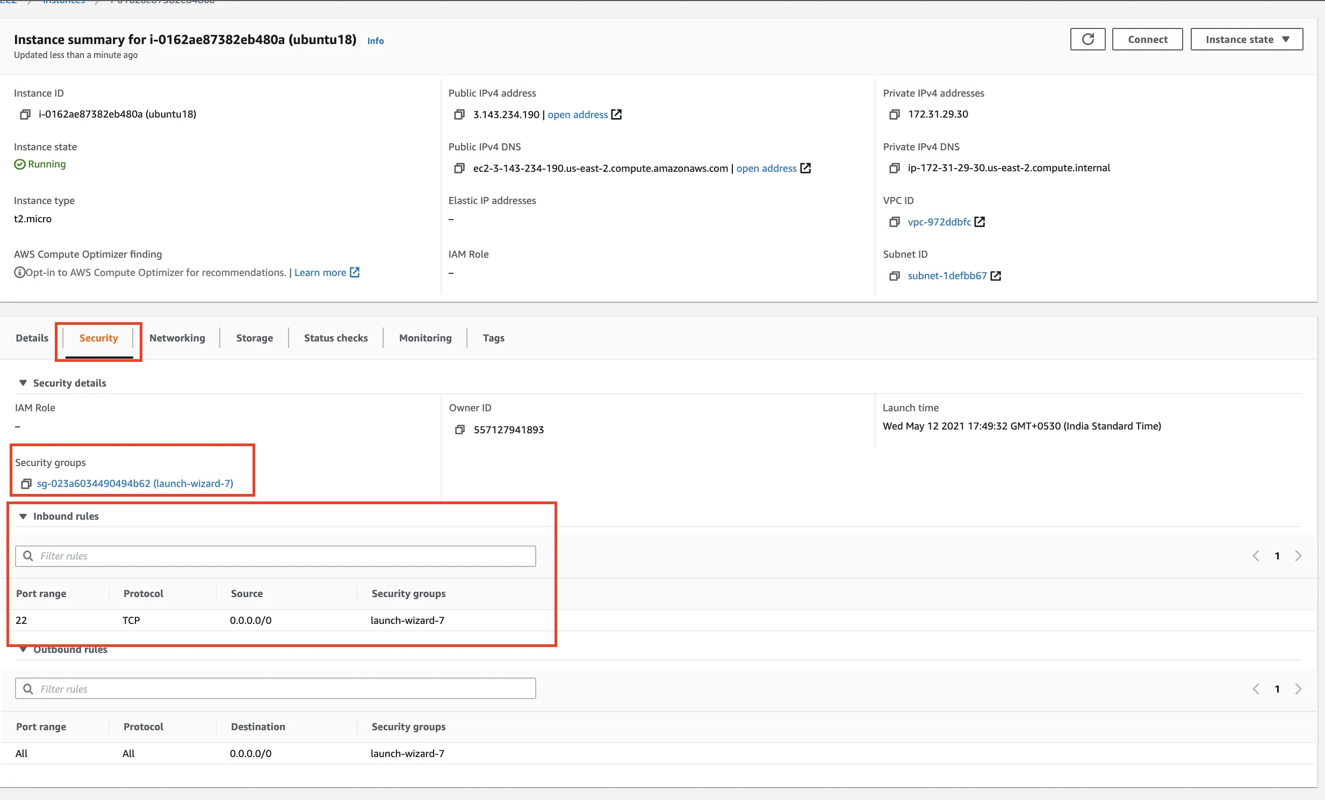Open the Status checks tab
The height and width of the screenshot is (800, 1325).
click(336, 338)
